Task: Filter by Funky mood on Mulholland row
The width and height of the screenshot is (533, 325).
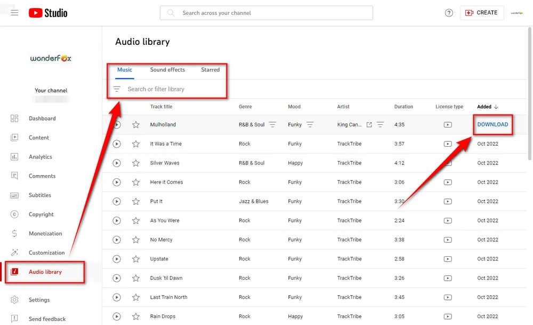Action: [310, 125]
